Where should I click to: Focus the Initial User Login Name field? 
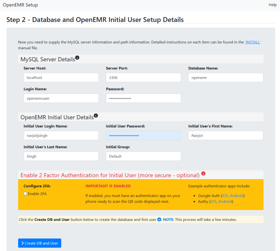coord(61,135)
